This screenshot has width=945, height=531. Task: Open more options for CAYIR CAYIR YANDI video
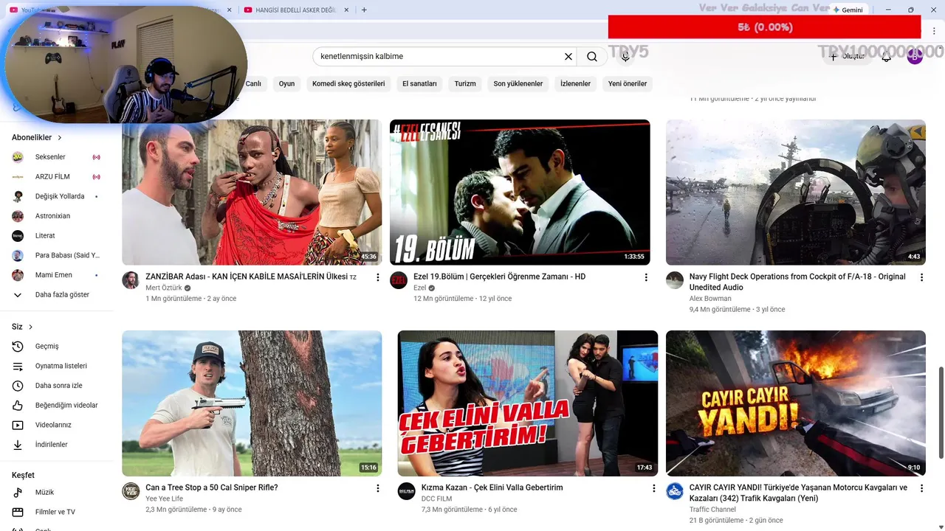coord(921,488)
